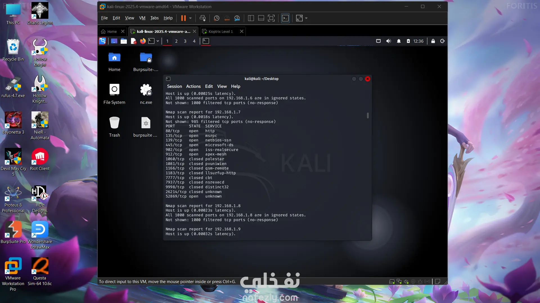The width and height of the screenshot is (540, 303).
Task: Click the Kali power manager battery icon
Action: tap(408, 41)
